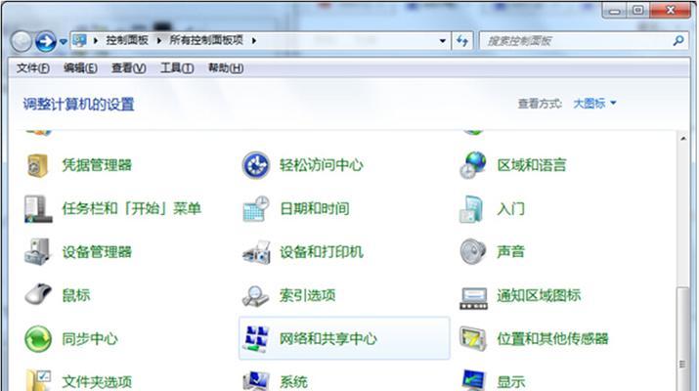Click the greyed back navigation button
Image resolution: width=699 pixels, height=391 pixels.
pyautogui.click(x=21, y=41)
